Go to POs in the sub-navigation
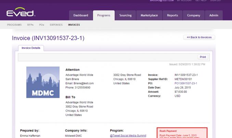The height and width of the screenshot is (138, 232). (x=42, y=25)
